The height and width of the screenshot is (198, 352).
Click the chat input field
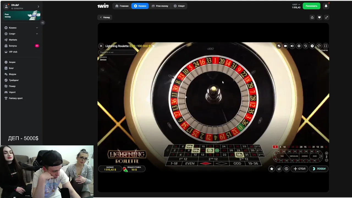point(117,52)
